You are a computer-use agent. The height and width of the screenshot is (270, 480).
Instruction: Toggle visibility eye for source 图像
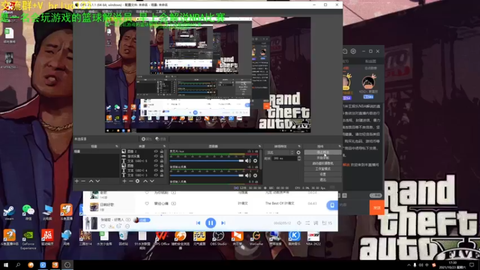point(156,166)
